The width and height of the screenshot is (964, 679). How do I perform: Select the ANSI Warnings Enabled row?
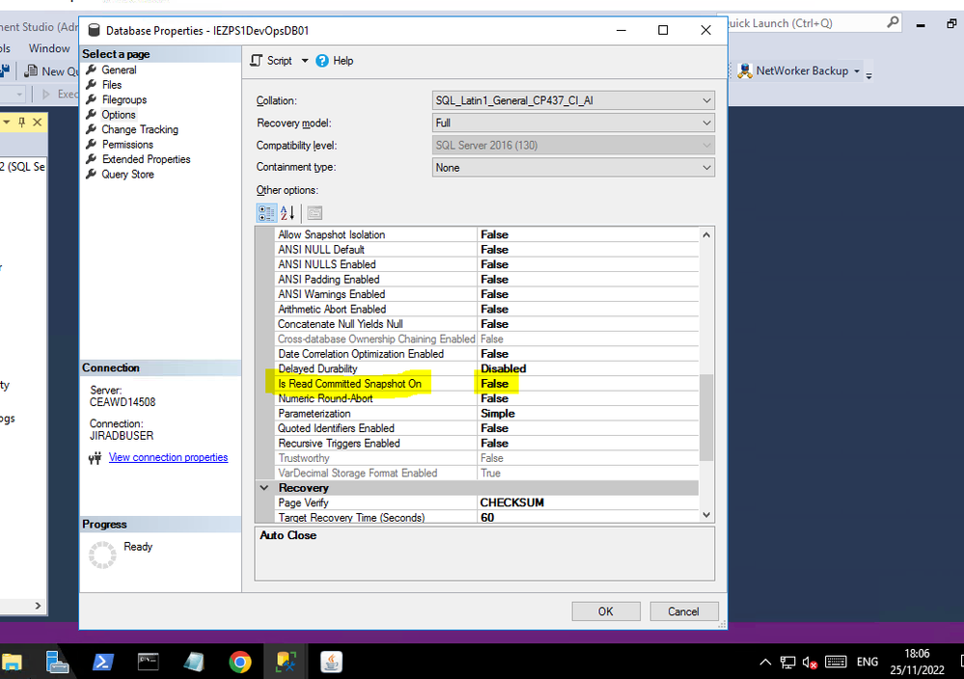point(486,294)
